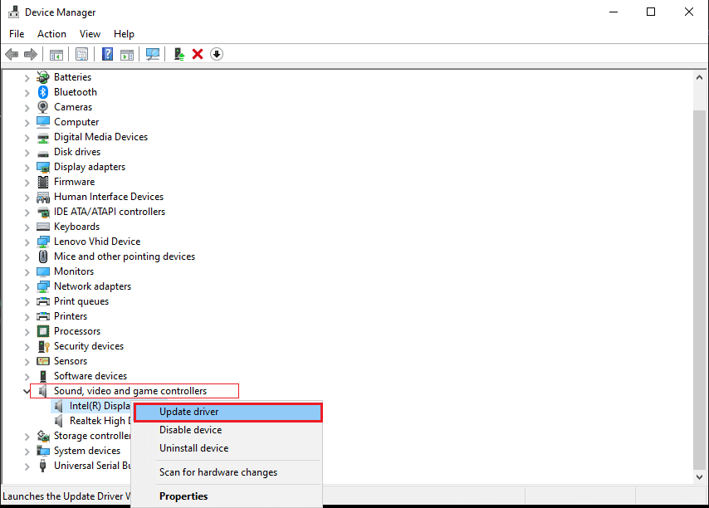Click the red X Uninstall device icon

click(x=198, y=54)
